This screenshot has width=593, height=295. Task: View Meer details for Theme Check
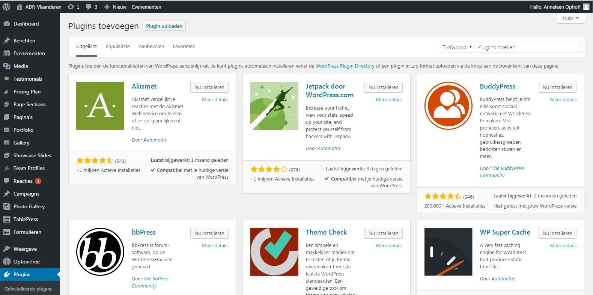(389, 245)
